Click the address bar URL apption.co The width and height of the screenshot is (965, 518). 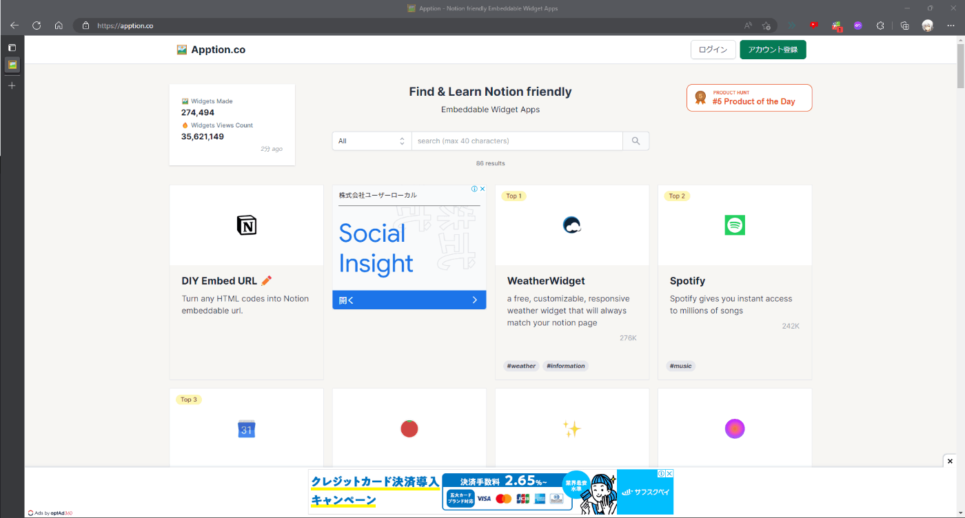[x=125, y=25]
